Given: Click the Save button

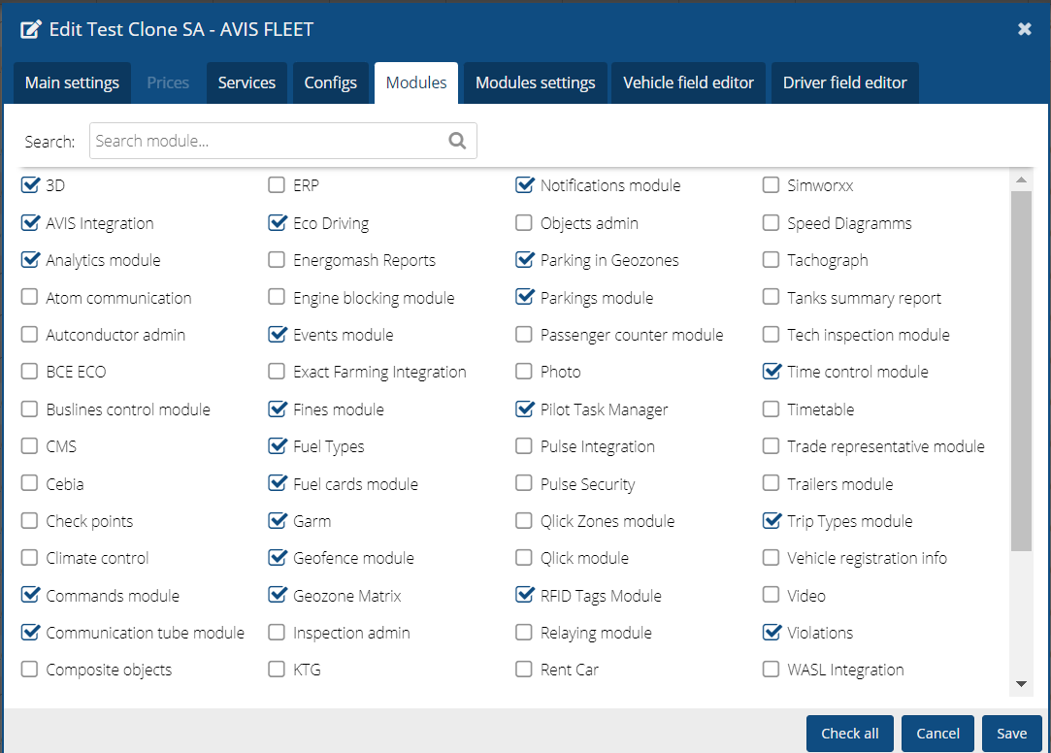Looking at the screenshot, I should coord(1011,734).
